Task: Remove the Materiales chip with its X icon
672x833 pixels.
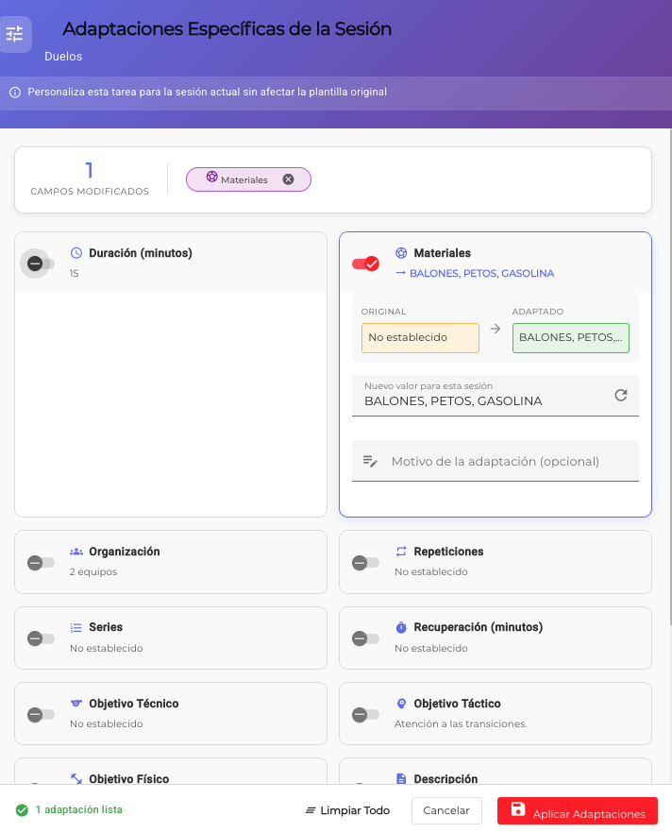Action: coord(289,179)
